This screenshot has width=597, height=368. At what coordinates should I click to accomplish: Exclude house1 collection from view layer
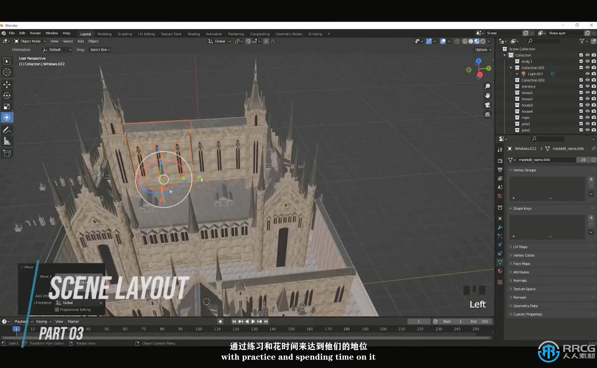(581, 93)
